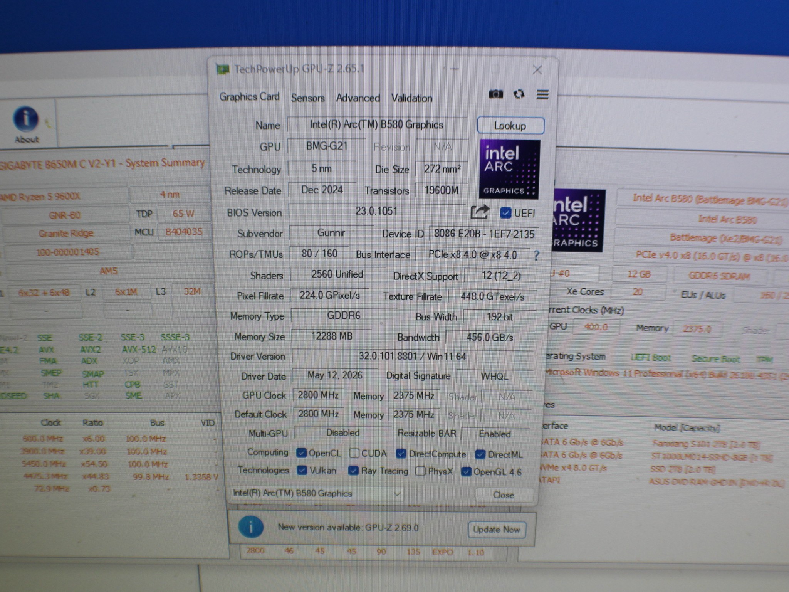Click the Bus Interface value PCIe x8 4.0
789x592 pixels.
point(473,255)
